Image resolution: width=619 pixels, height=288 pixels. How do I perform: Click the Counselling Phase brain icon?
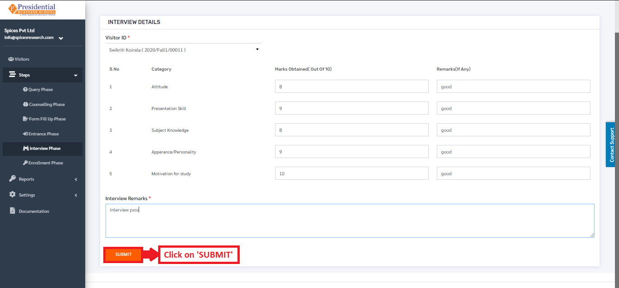(25, 104)
